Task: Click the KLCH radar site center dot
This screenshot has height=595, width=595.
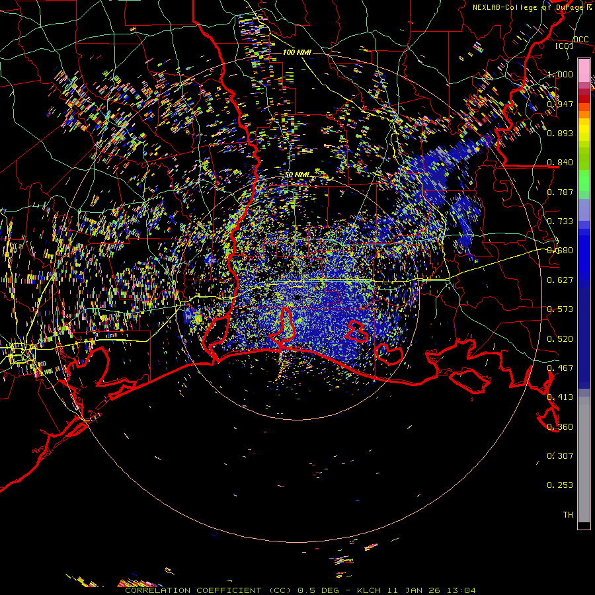Action: 297,298
